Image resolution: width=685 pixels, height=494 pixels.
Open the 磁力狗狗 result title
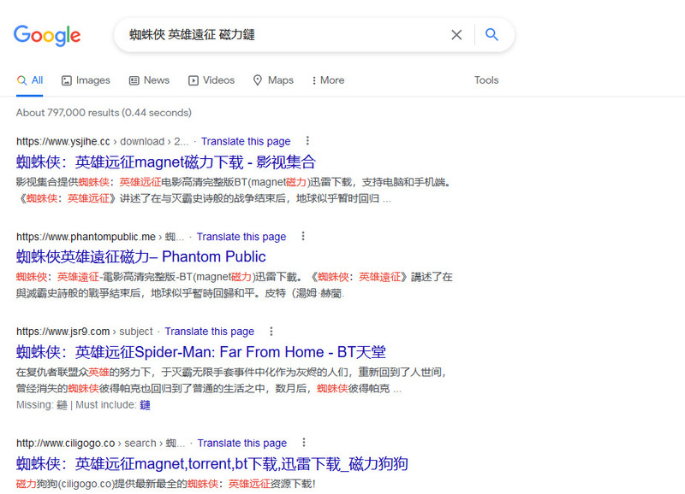pyautogui.click(x=212, y=463)
